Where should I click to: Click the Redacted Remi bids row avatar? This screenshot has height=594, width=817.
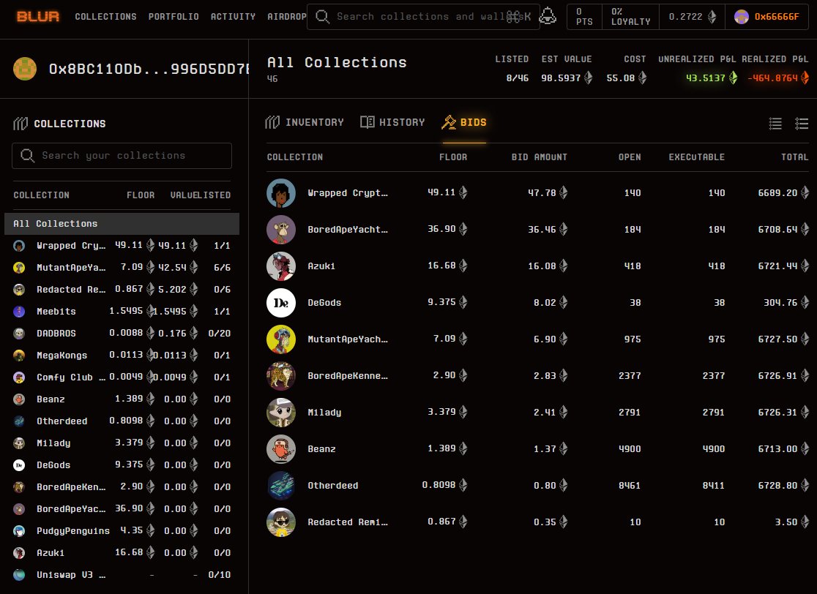pos(281,522)
